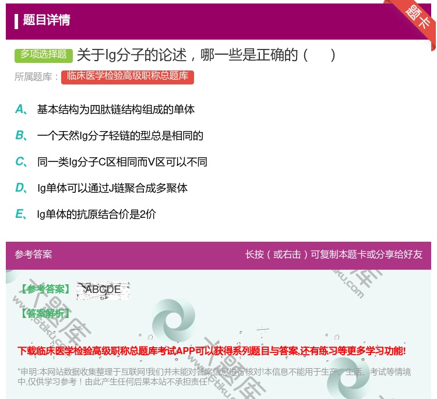Click the 【参考答案】 green label
The width and height of the screenshot is (437, 399).
point(45,289)
